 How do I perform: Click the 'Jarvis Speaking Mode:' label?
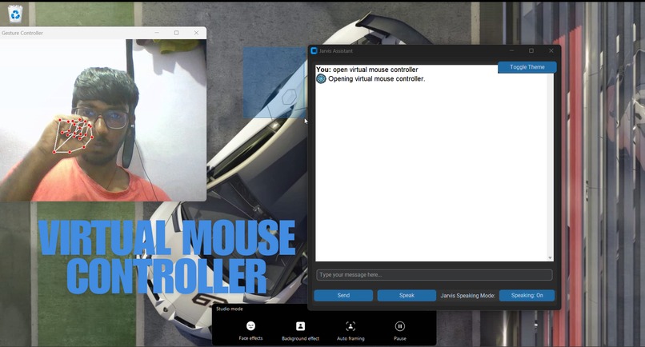click(467, 295)
